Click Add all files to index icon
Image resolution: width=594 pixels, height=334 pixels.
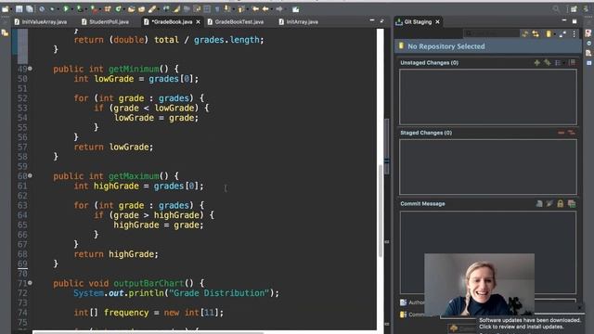[547, 62]
